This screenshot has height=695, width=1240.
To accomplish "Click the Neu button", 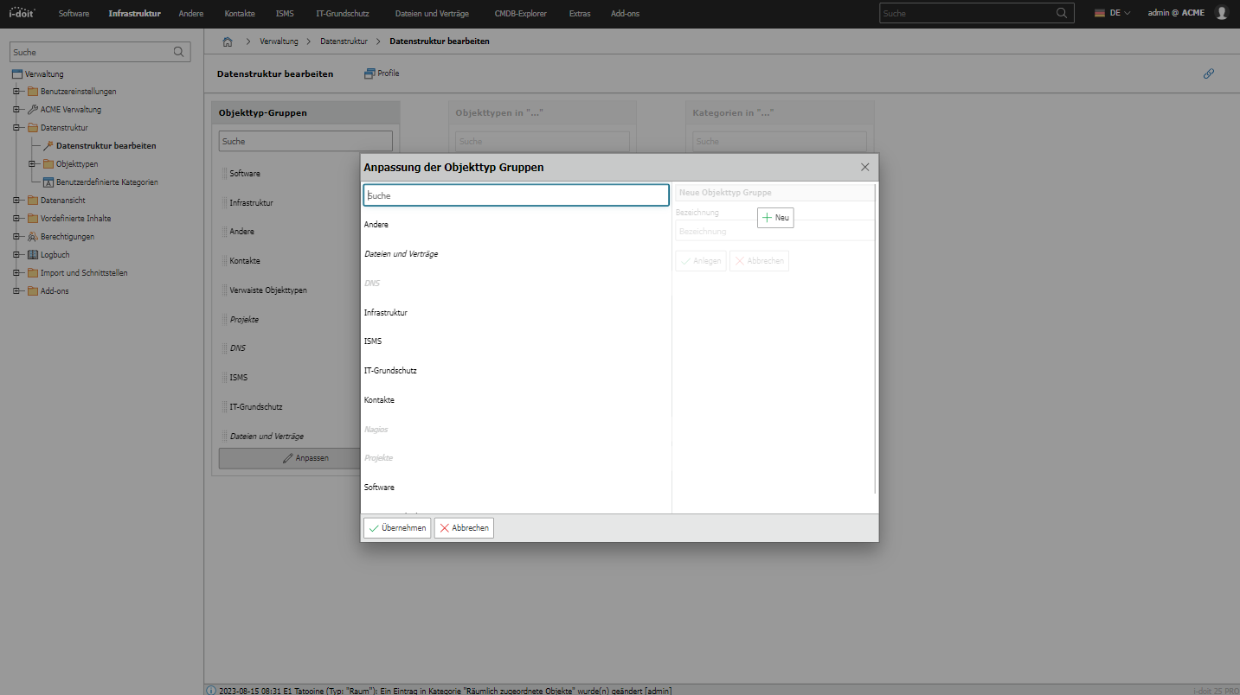I will point(775,218).
